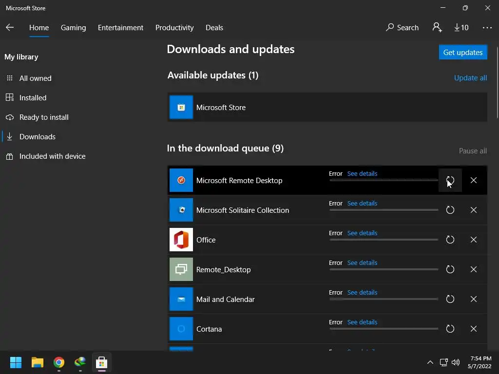The image size is (499, 374).
Task: Retry Microsoft Remote Desktop download
Action: coord(450,180)
